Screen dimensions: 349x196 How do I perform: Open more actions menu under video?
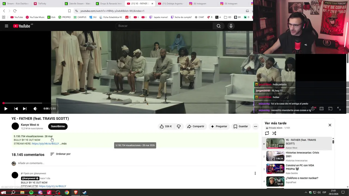coord(255,126)
